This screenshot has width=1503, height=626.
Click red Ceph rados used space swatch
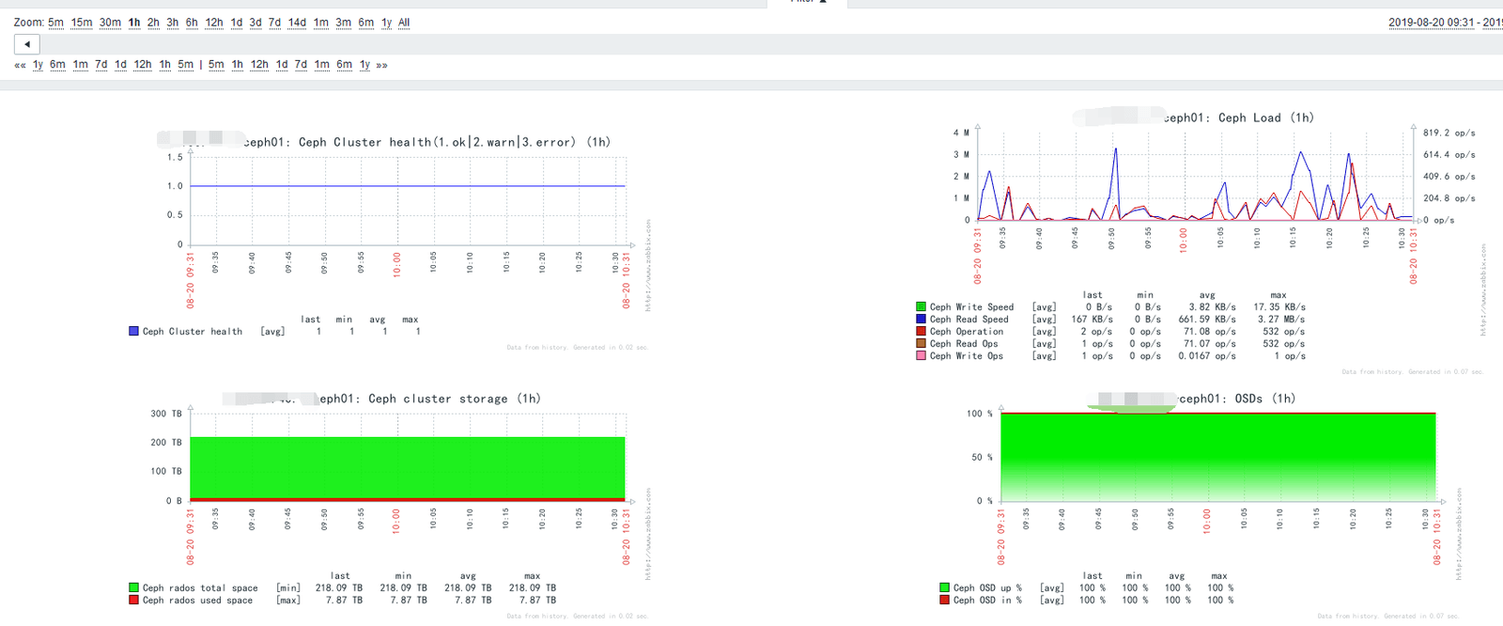coord(134,600)
